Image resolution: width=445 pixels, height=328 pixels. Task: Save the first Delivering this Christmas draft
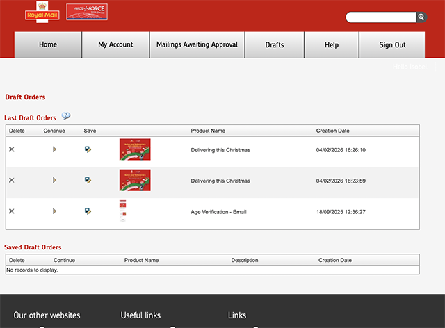coord(88,149)
